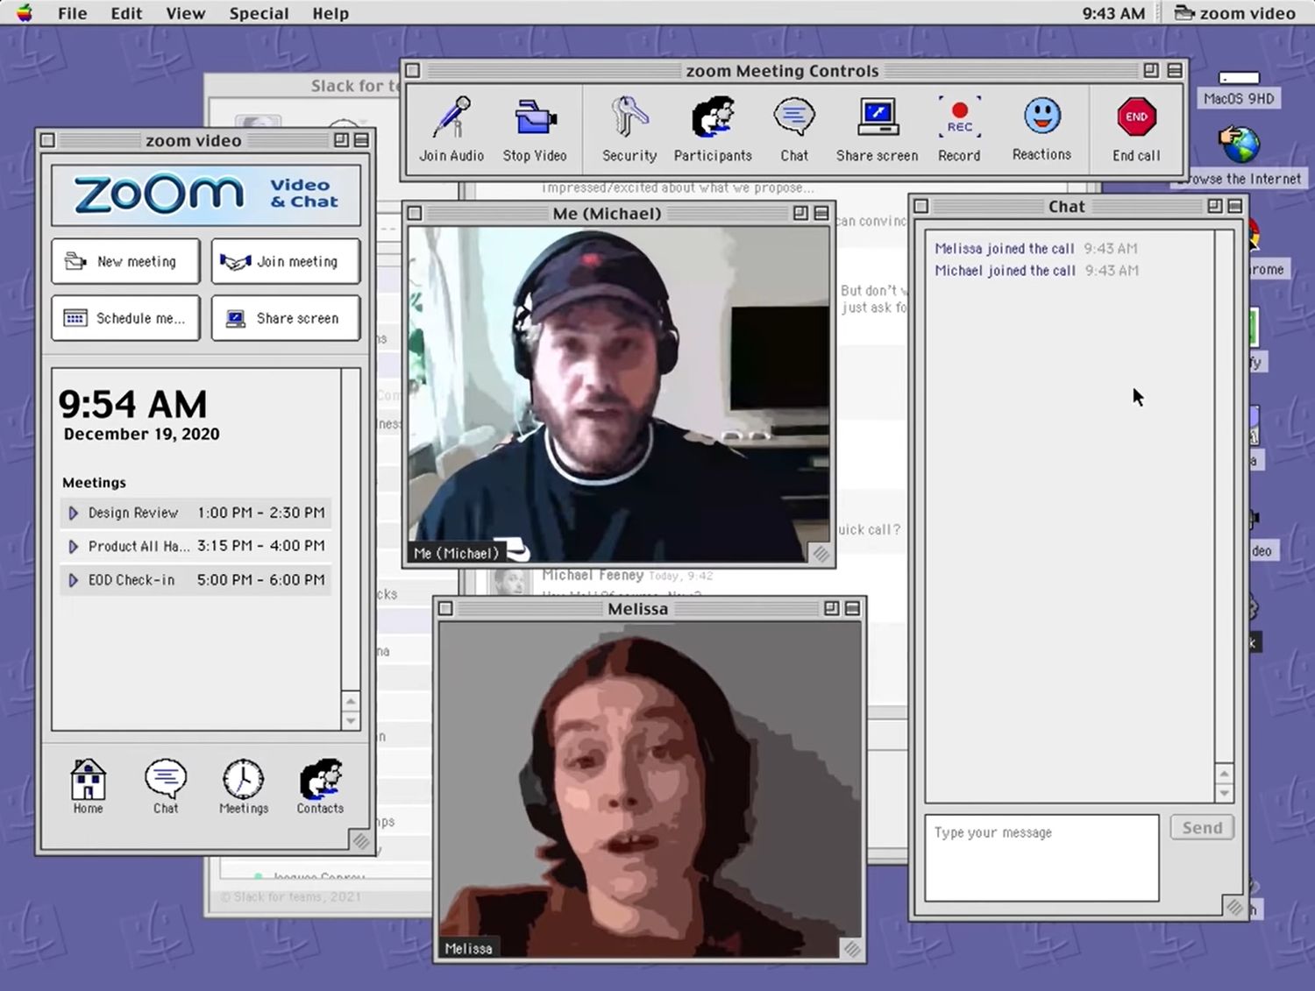Open the File menu
This screenshot has height=991, width=1315.
(72, 13)
